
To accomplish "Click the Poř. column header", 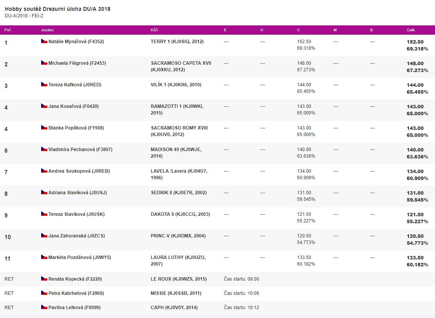I will [8, 30].
